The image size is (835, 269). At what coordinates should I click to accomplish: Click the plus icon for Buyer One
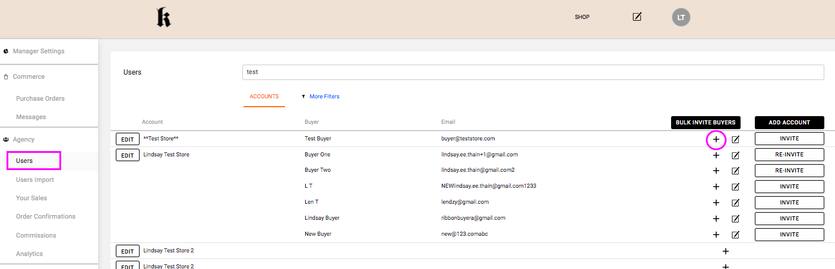[716, 155]
